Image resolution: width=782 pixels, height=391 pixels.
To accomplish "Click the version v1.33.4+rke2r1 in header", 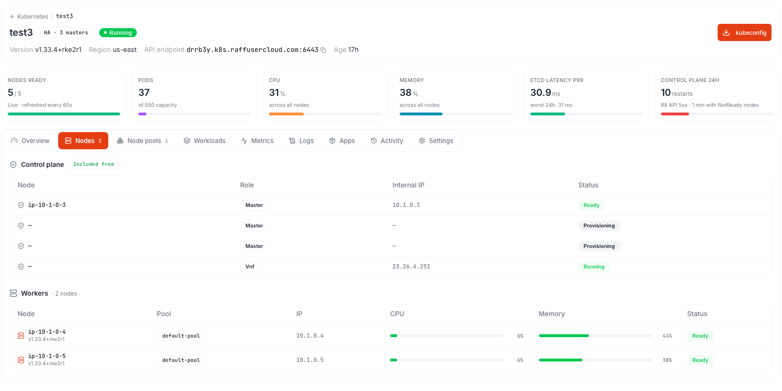I will tap(58, 50).
